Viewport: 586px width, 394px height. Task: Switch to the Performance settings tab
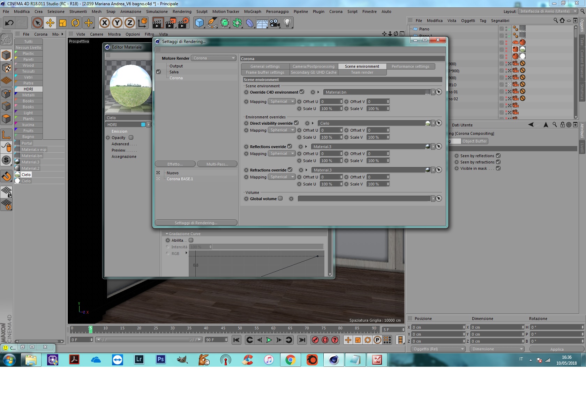tap(411, 66)
